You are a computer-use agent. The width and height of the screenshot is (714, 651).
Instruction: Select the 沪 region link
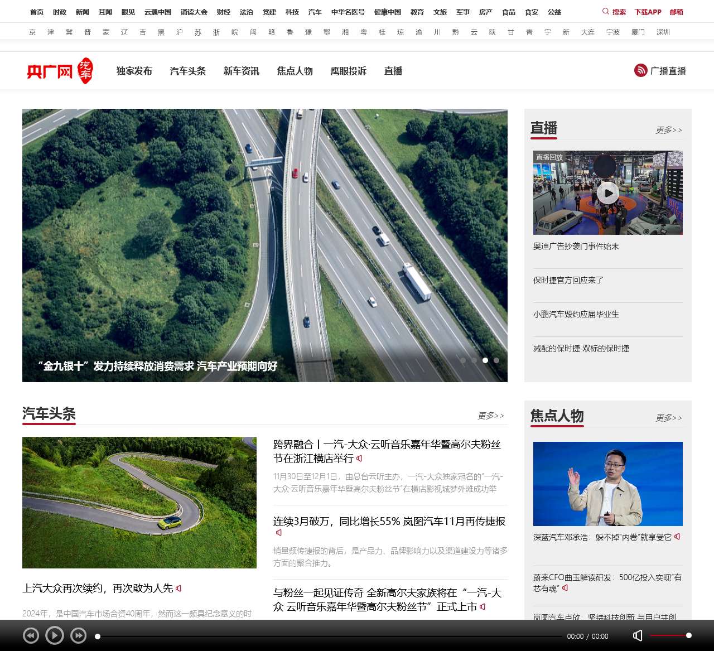(180, 32)
